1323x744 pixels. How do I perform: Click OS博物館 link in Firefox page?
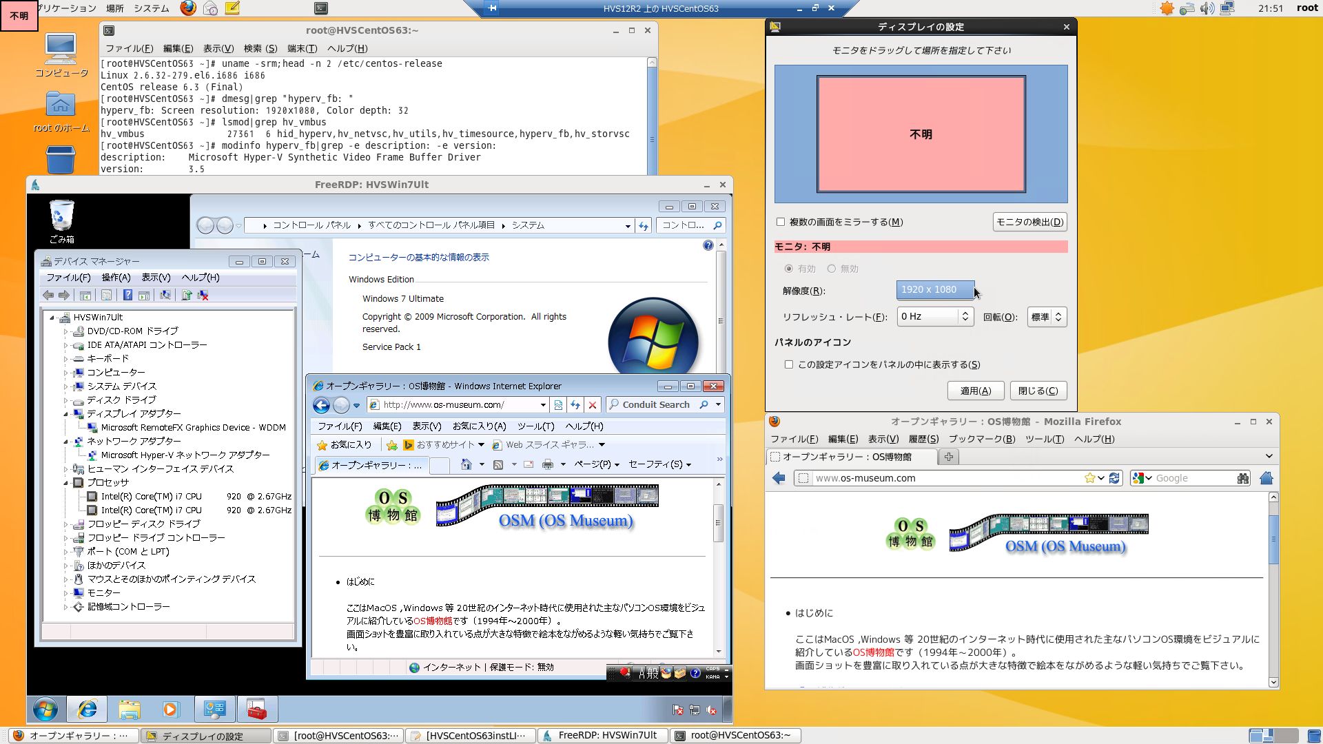(873, 652)
